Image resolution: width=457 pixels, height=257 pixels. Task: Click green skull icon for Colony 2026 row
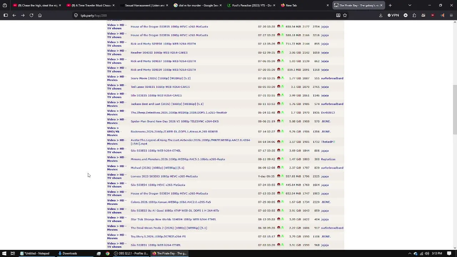tap(282, 202)
